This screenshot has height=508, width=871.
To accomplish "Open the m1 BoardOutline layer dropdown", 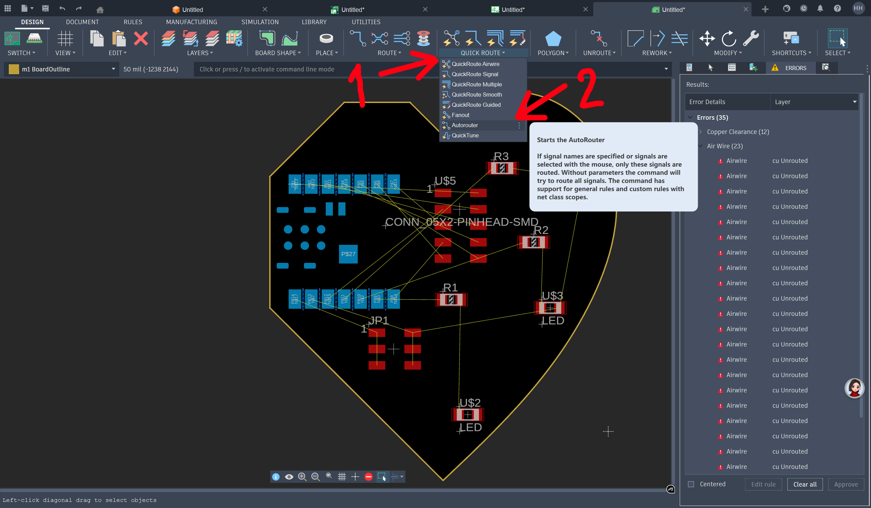I will click(x=113, y=69).
